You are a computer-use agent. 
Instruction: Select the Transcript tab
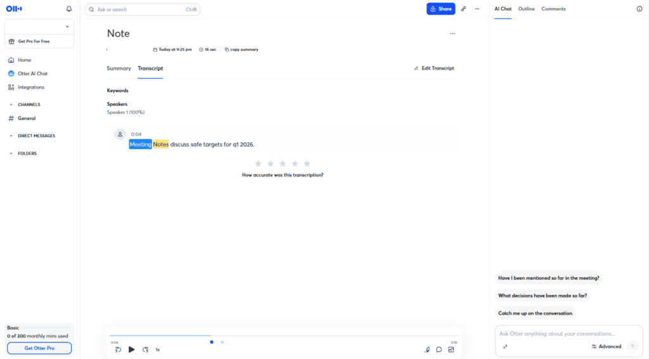(x=150, y=69)
